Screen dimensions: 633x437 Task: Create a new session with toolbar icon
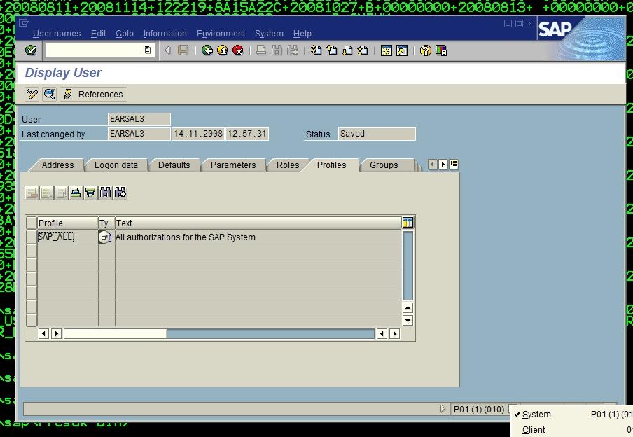point(387,50)
